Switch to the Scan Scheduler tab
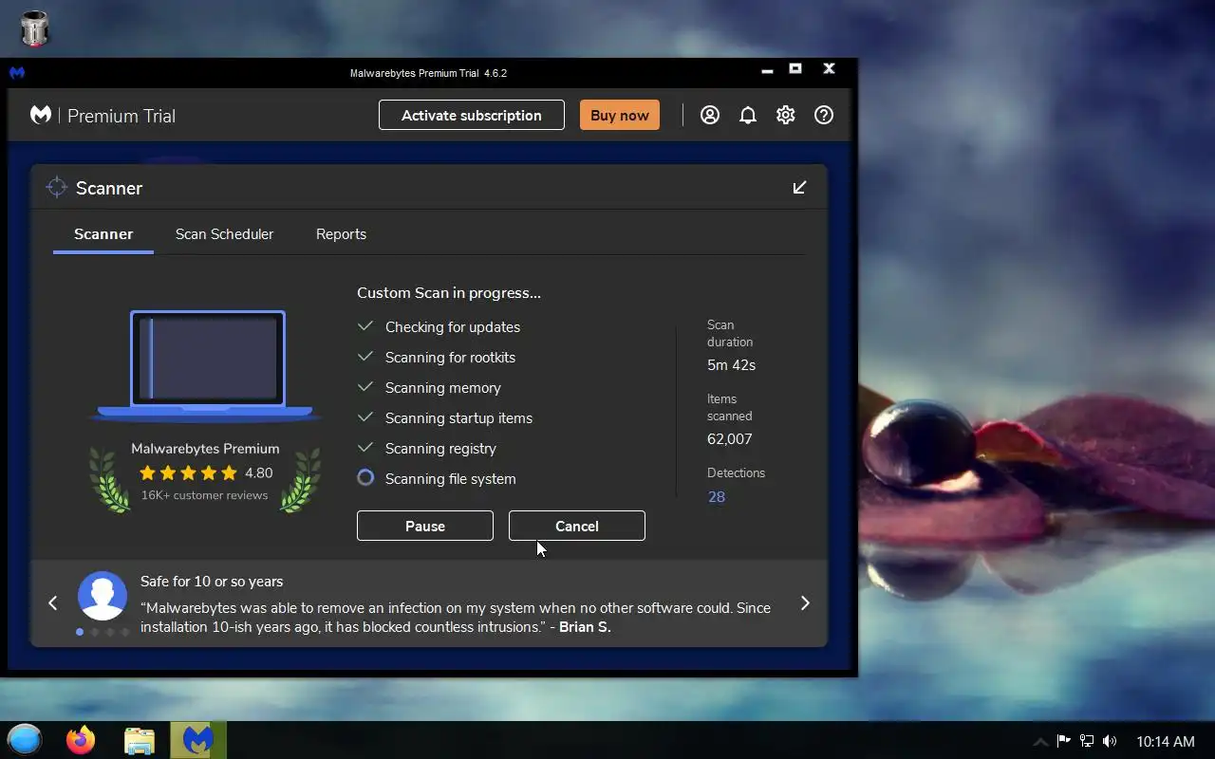This screenshot has width=1215, height=759. point(224,234)
